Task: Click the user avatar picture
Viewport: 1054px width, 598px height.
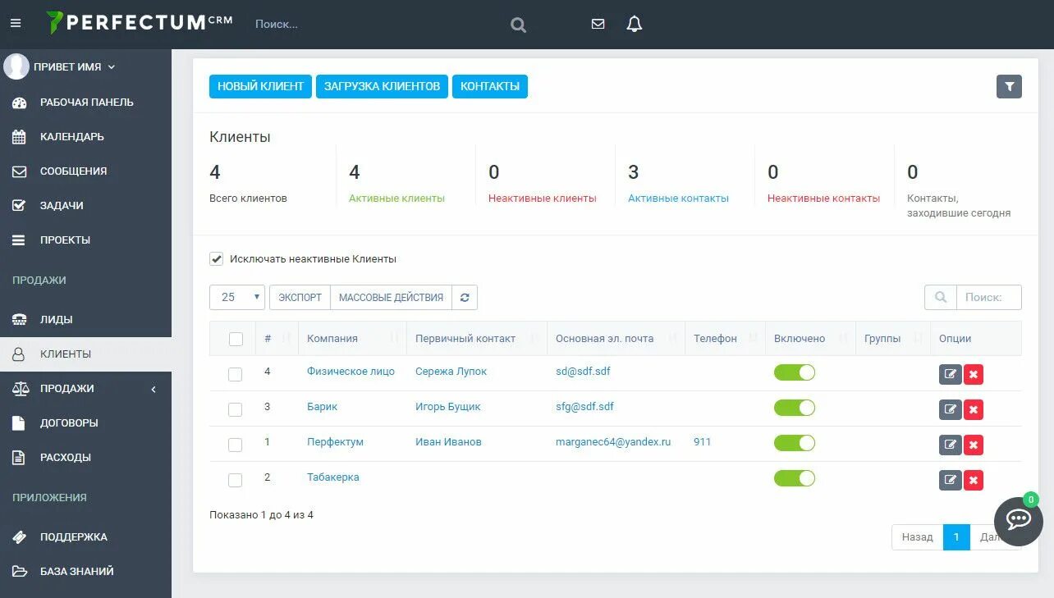Action: click(16, 66)
